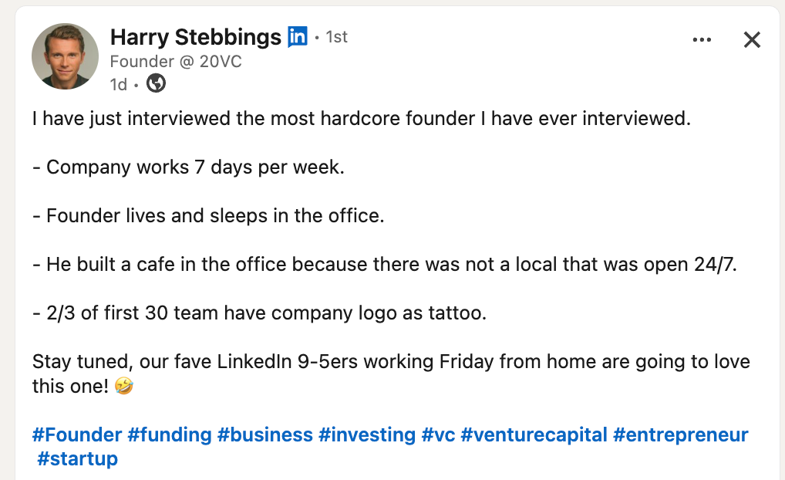Click the 1d post timestamp
The height and width of the screenshot is (480, 785).
pyautogui.click(x=119, y=84)
